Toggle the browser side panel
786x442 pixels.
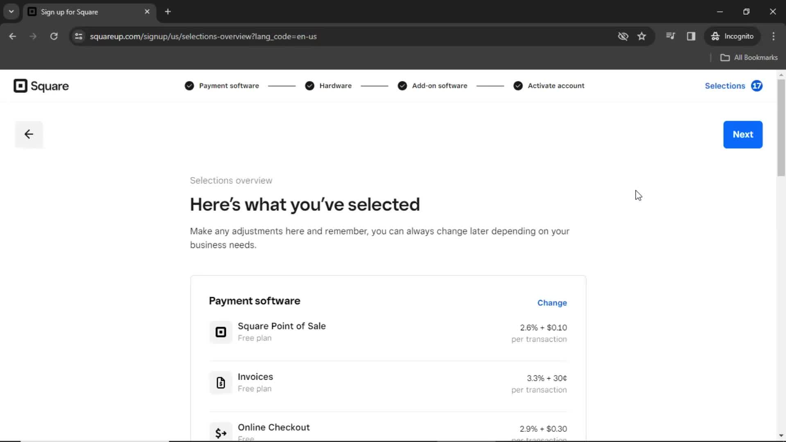(x=691, y=36)
